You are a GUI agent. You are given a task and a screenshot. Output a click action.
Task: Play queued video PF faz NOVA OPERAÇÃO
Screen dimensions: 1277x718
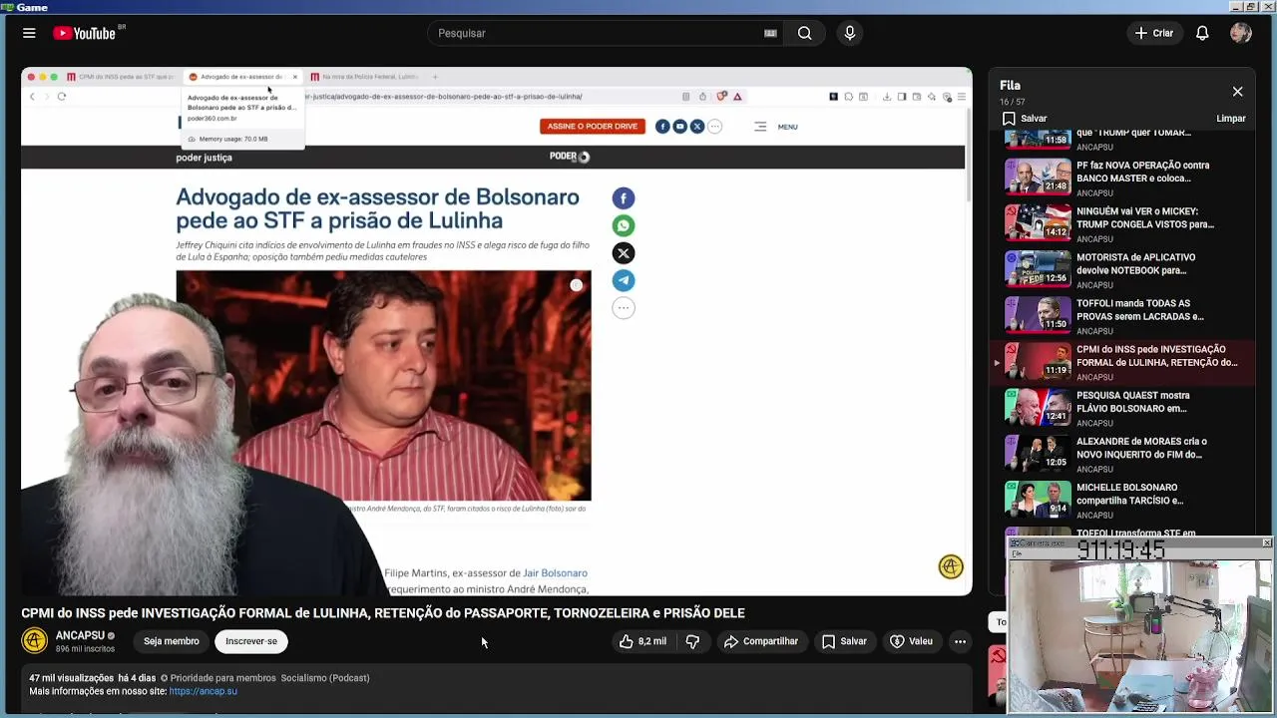click(x=1122, y=179)
